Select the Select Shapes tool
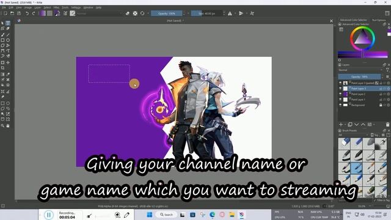The image size is (391, 220). 2,23
